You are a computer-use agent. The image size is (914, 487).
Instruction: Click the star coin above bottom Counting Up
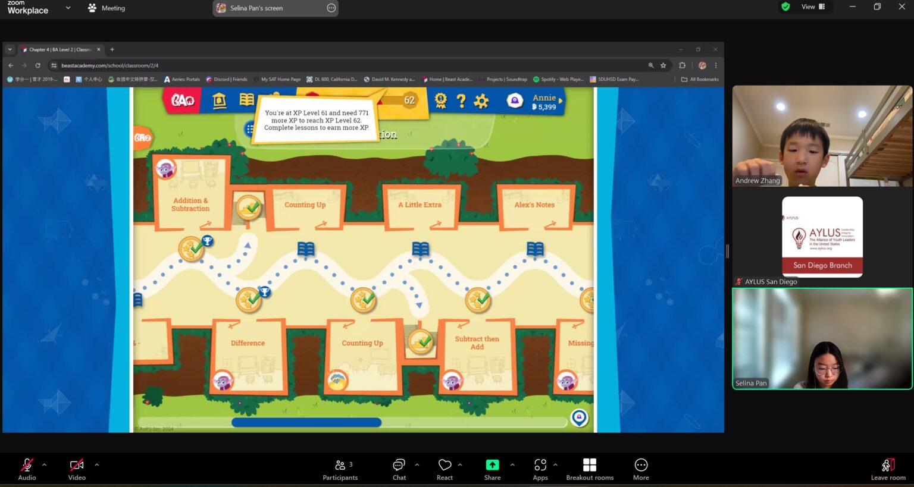point(364,300)
